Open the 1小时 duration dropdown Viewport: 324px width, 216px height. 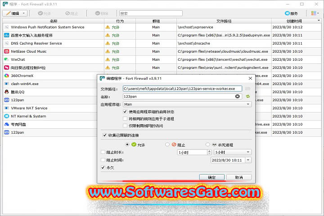(x=233, y=152)
